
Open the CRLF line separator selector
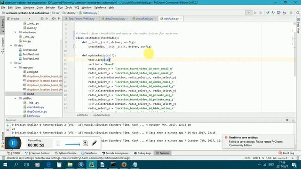click(x=257, y=158)
